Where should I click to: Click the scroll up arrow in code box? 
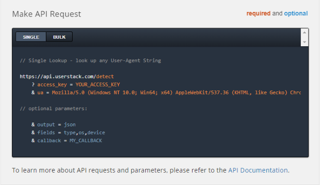tap(305, 32)
